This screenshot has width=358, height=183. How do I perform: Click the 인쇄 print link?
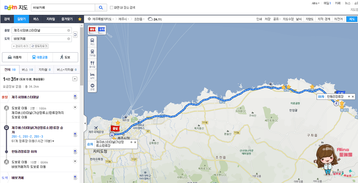pos(259,19)
